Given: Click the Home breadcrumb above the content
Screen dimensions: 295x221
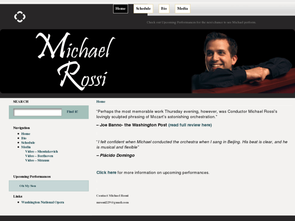Looking at the screenshot, I should (x=101, y=101).
